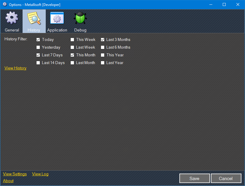The height and width of the screenshot is (186, 245).
Task: Click the green Debug bug icon
Action: click(80, 18)
